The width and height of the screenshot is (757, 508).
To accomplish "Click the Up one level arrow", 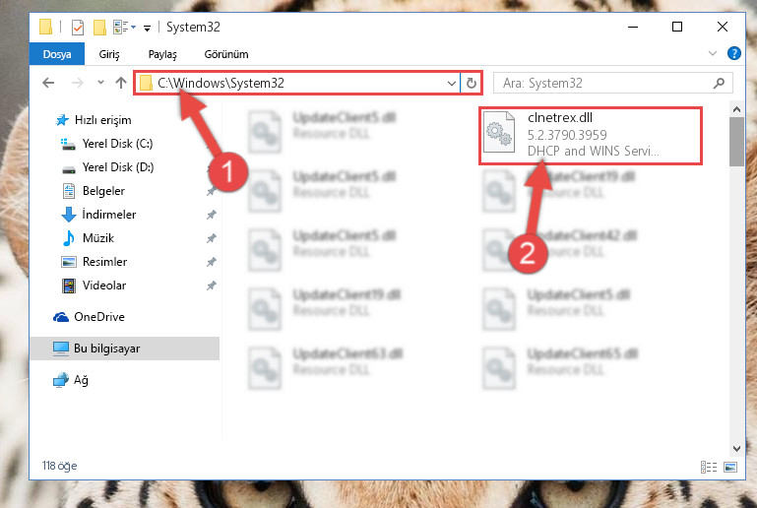I will (121, 83).
